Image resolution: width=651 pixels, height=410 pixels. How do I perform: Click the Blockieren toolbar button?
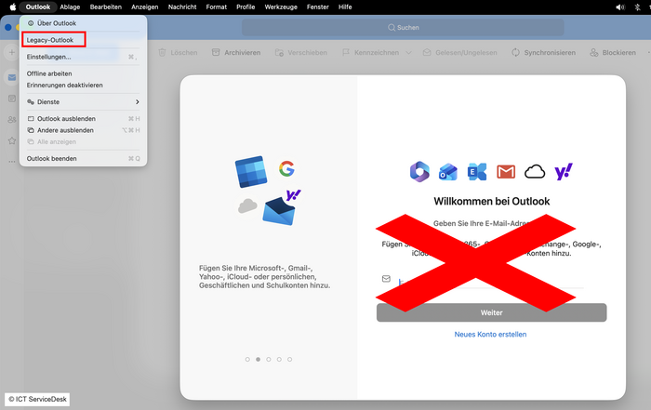pos(613,53)
